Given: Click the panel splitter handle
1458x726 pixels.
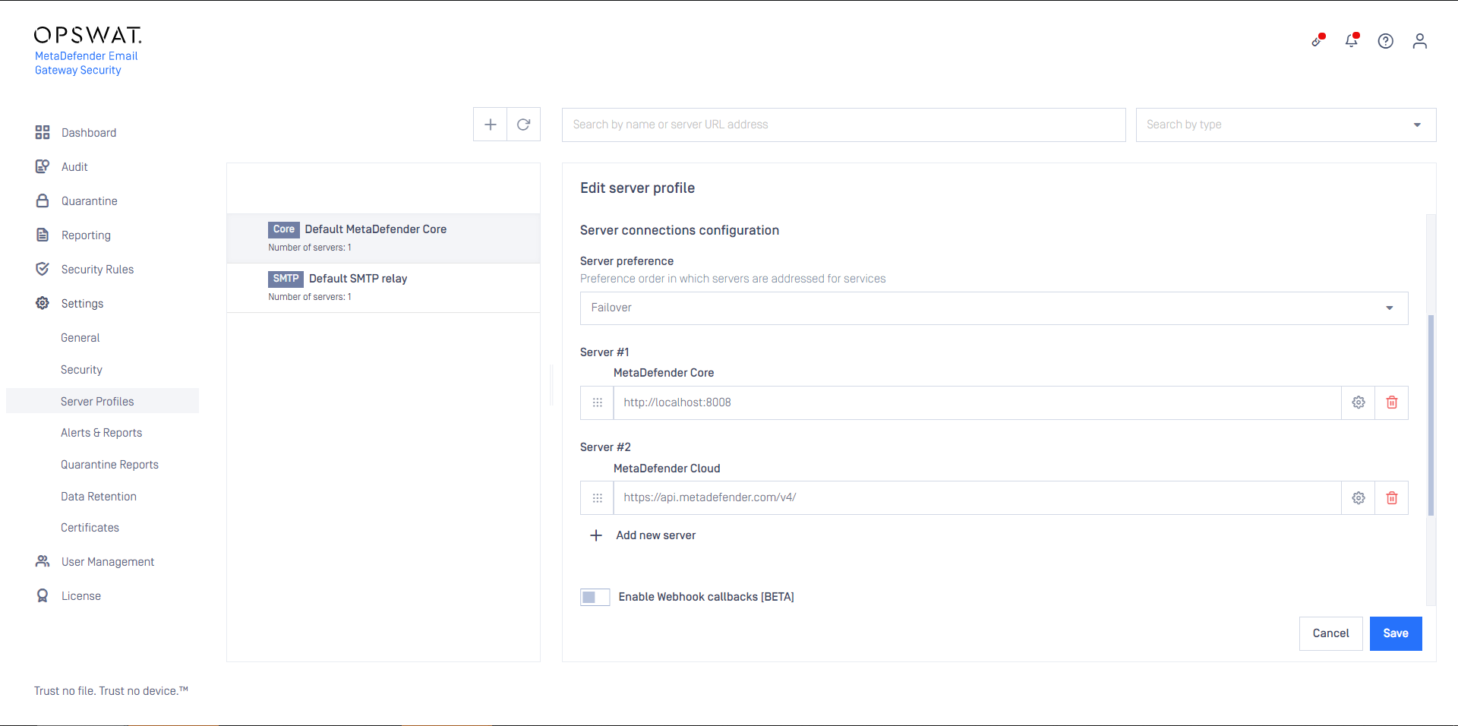Looking at the screenshot, I should 551,384.
